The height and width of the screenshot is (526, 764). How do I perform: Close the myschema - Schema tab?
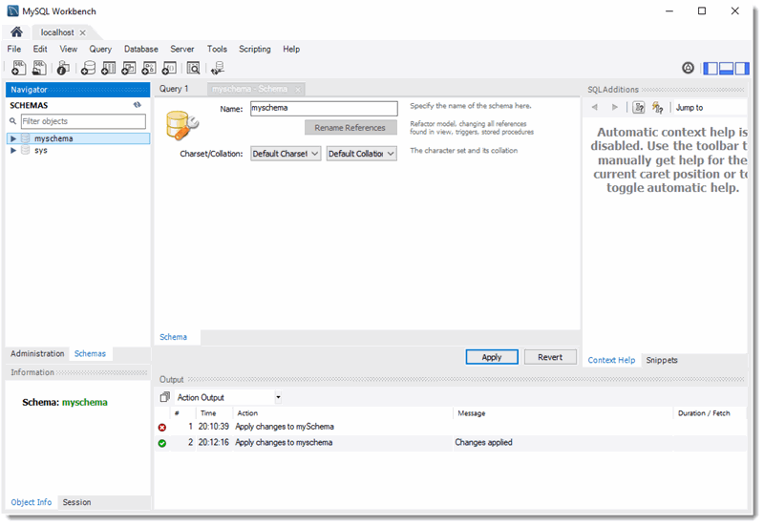tap(298, 89)
